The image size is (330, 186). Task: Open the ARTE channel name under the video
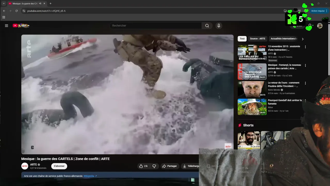pos(34,165)
